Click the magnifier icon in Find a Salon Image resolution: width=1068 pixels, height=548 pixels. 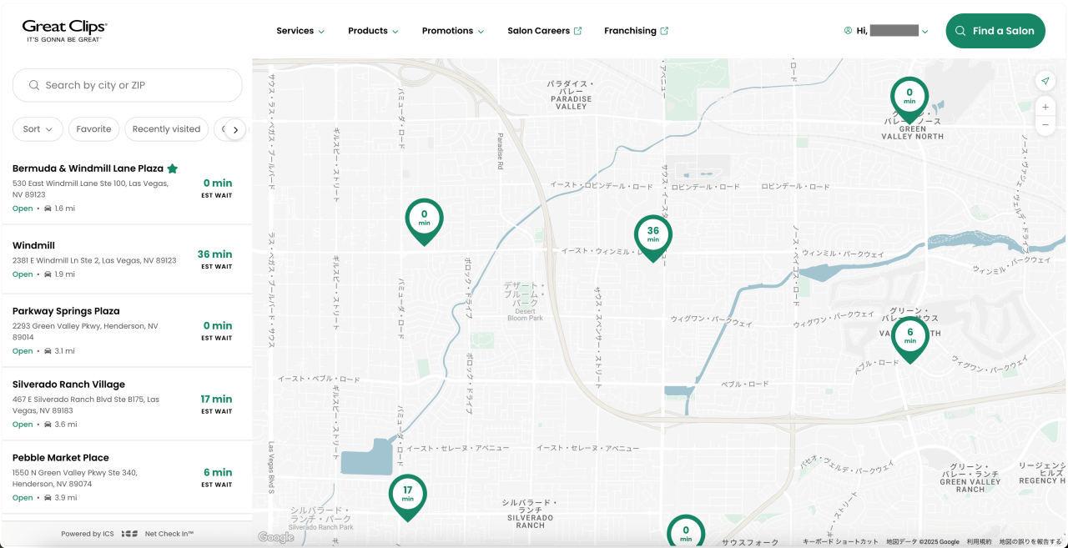pos(962,31)
